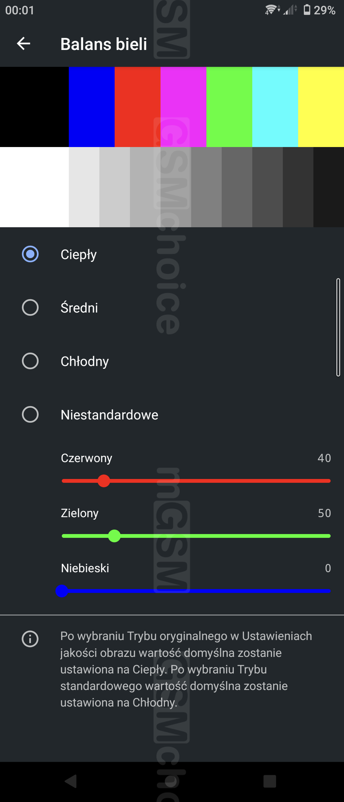The height and width of the screenshot is (802, 344).
Task: Tap the back arrow icon
Action: [x=24, y=44]
